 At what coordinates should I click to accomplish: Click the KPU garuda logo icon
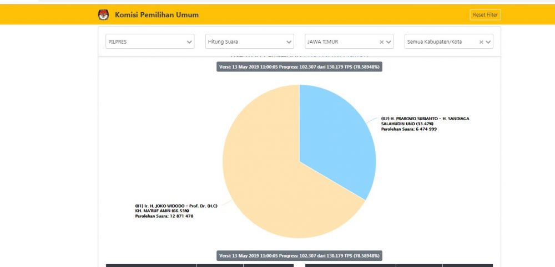103,15
